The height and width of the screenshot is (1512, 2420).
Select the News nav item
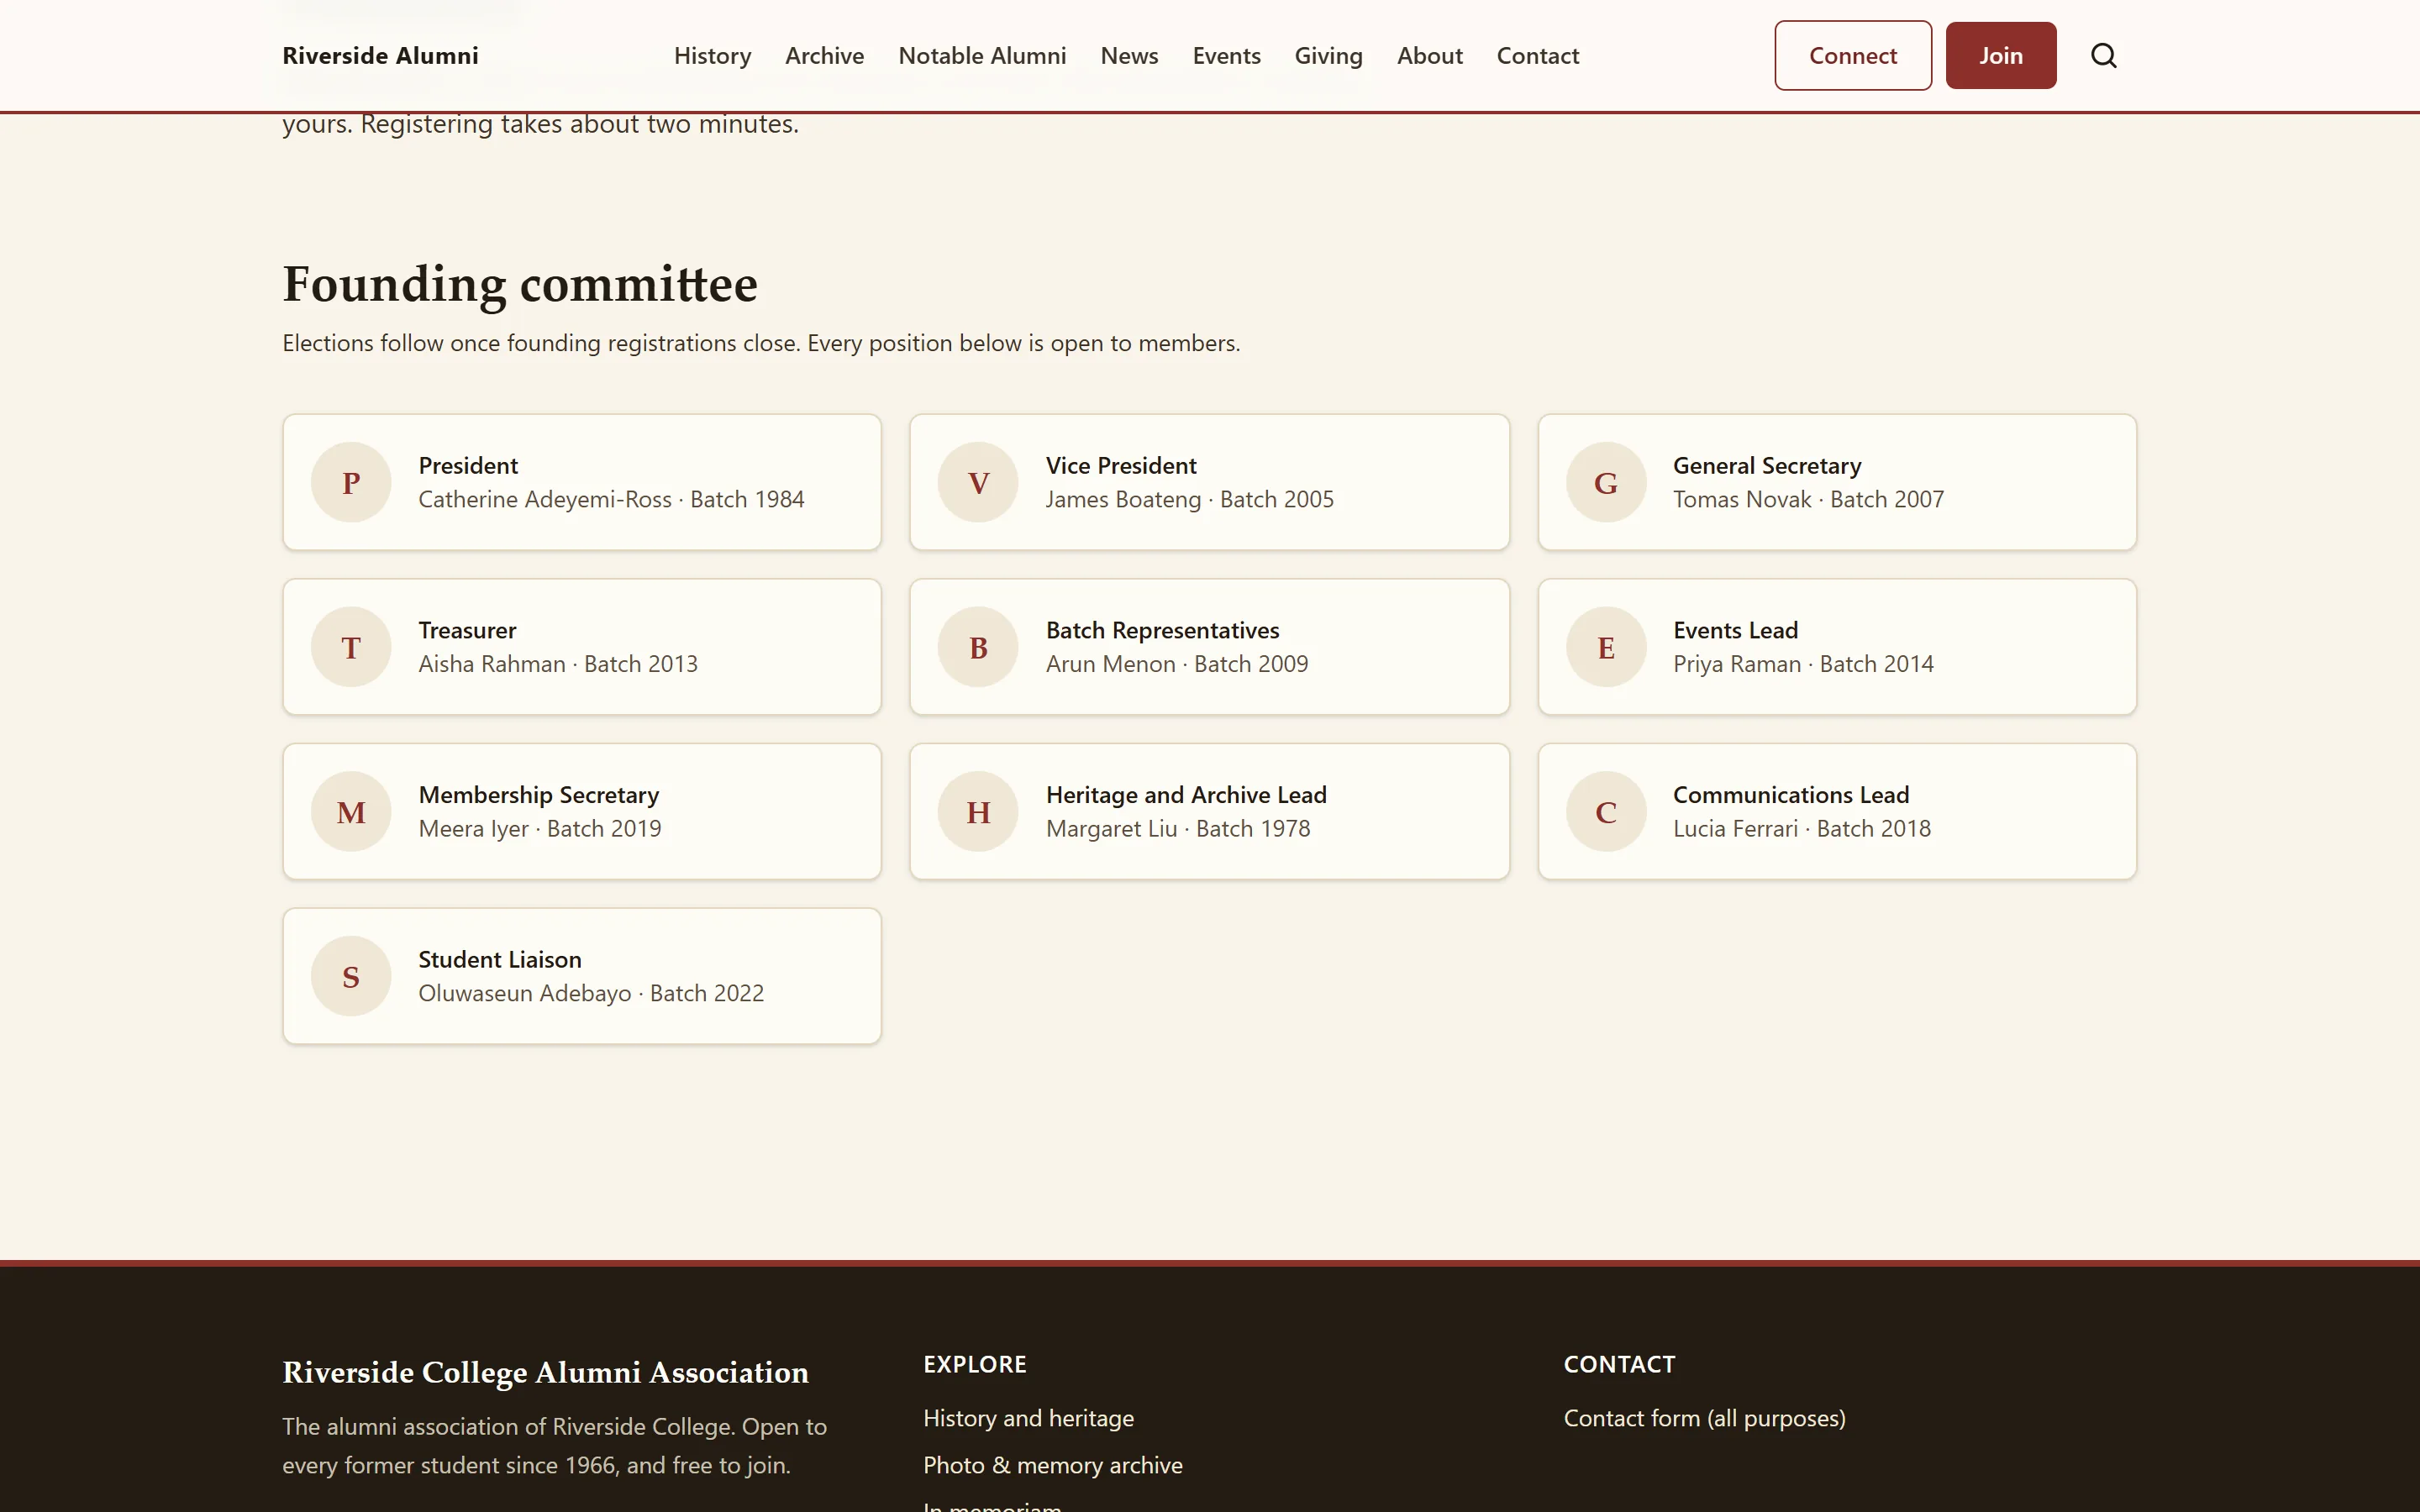1129,56
